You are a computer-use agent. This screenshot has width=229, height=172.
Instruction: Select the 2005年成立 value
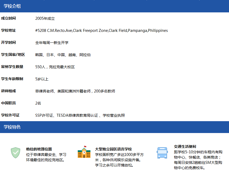(45, 18)
